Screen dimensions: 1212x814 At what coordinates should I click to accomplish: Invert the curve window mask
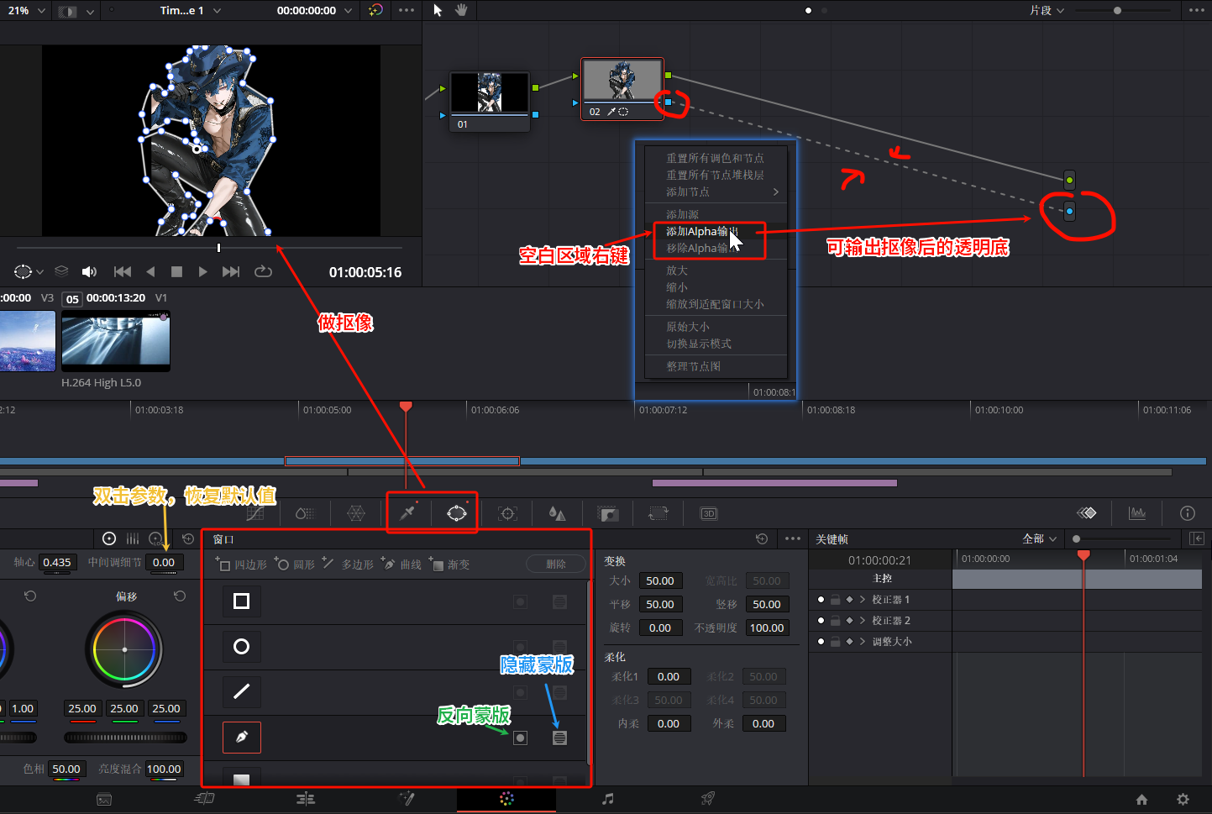click(521, 738)
